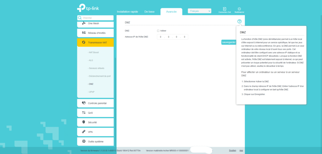Open the Réseau d'invités section
Screen dimensions: 322x154
[95, 33]
